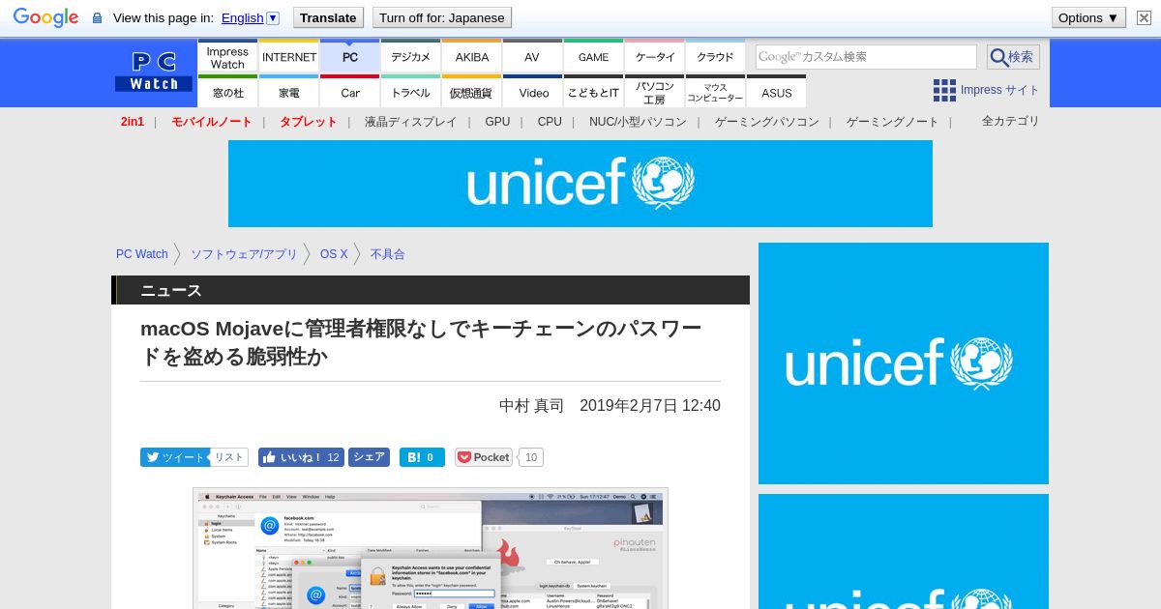Click the magnifier search button
This screenshot has width=1161, height=609.
point(1013,57)
